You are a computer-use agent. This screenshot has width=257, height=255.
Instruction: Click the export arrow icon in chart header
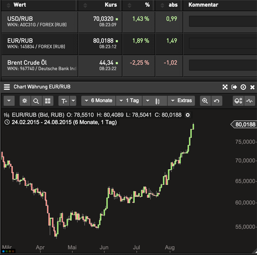(x=234, y=87)
